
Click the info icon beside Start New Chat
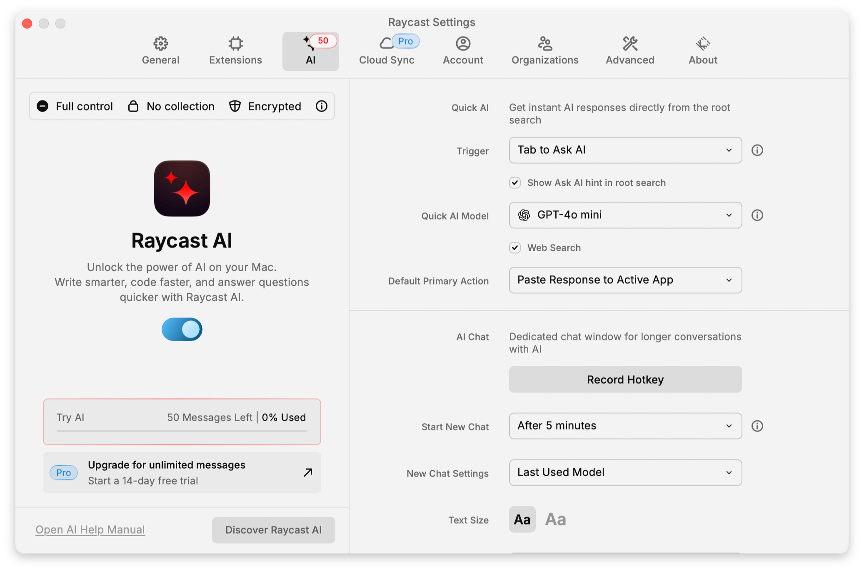click(757, 426)
